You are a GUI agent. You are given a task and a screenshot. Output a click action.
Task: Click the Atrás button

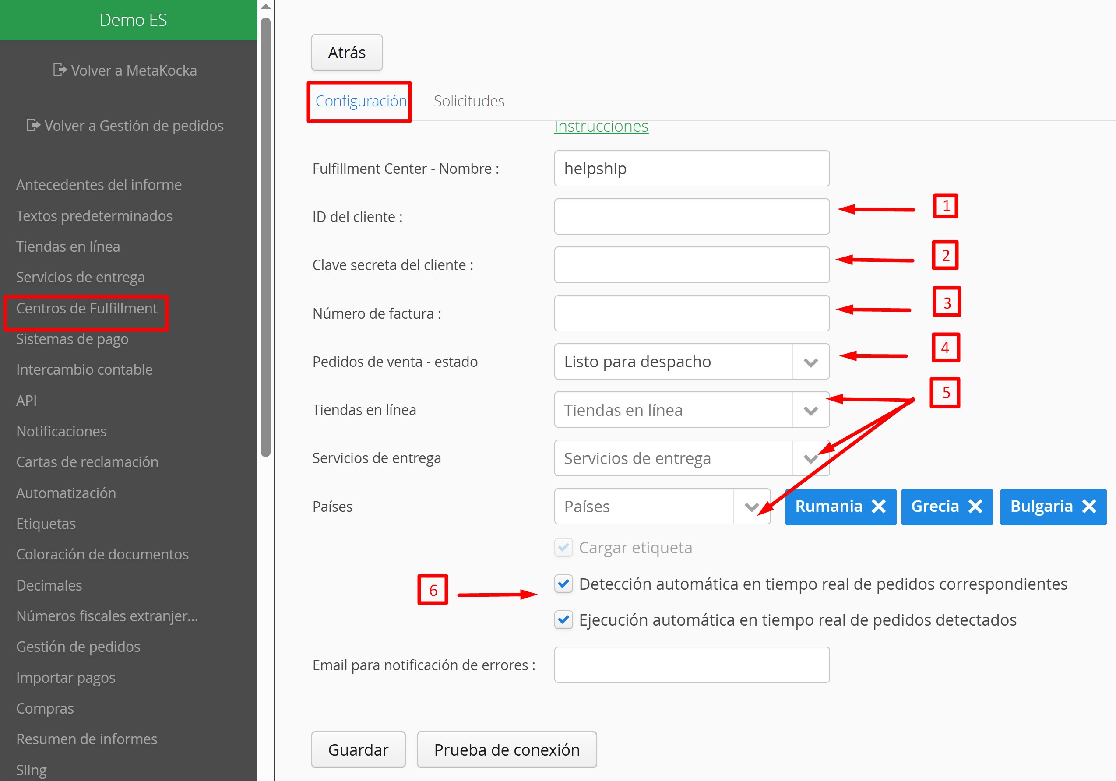pyautogui.click(x=347, y=53)
